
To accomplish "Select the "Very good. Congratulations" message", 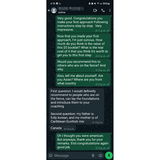I will point(83,24).
